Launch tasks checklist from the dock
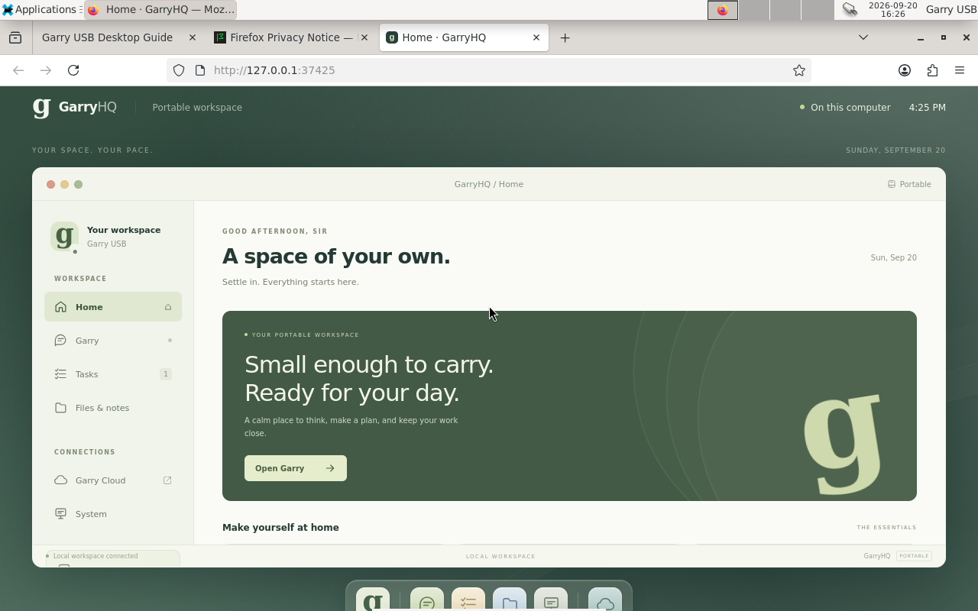Viewport: 978px width, 611px height. click(468, 600)
